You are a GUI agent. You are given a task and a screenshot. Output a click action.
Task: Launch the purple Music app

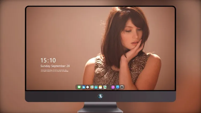point(113,87)
